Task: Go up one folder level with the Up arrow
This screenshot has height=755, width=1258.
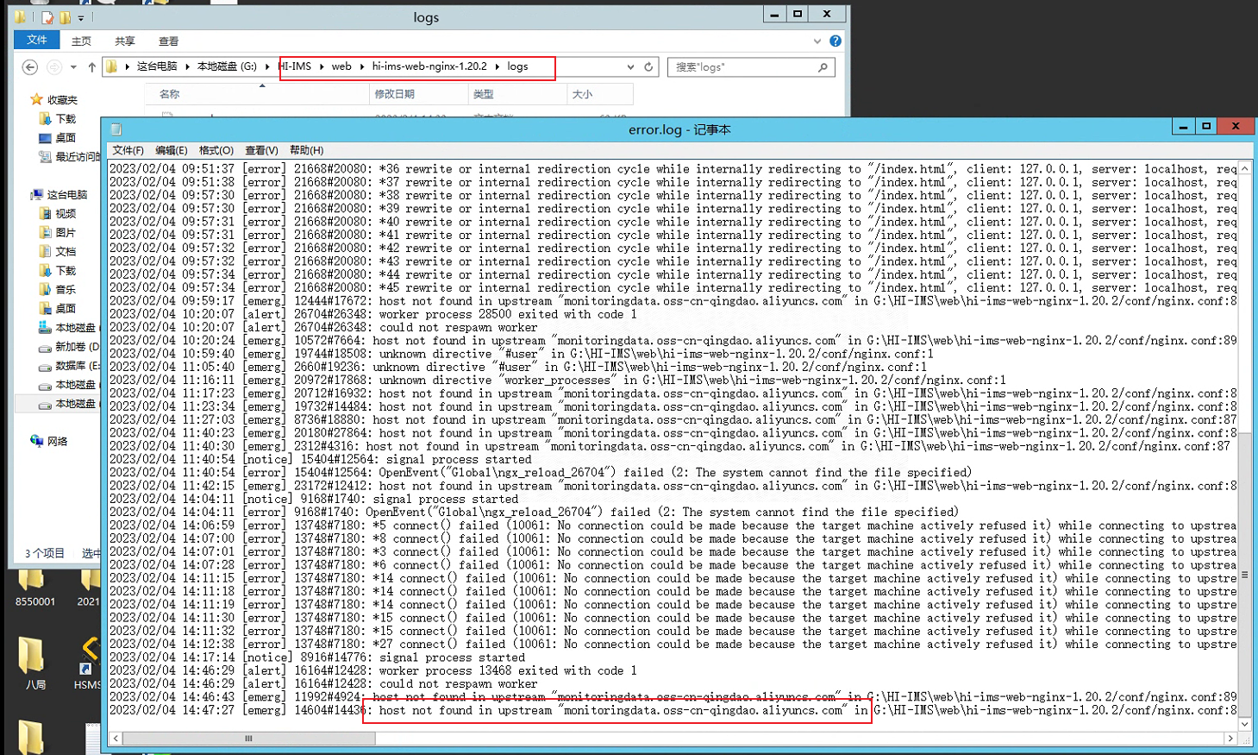Action: pyautogui.click(x=92, y=67)
